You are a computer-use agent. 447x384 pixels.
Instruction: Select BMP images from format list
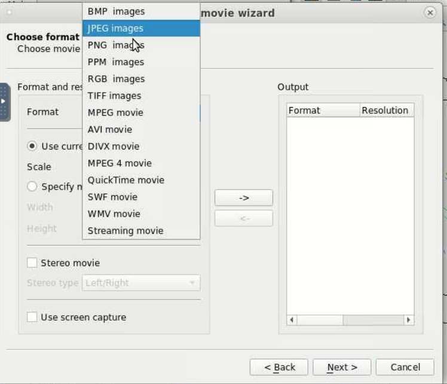141,11
